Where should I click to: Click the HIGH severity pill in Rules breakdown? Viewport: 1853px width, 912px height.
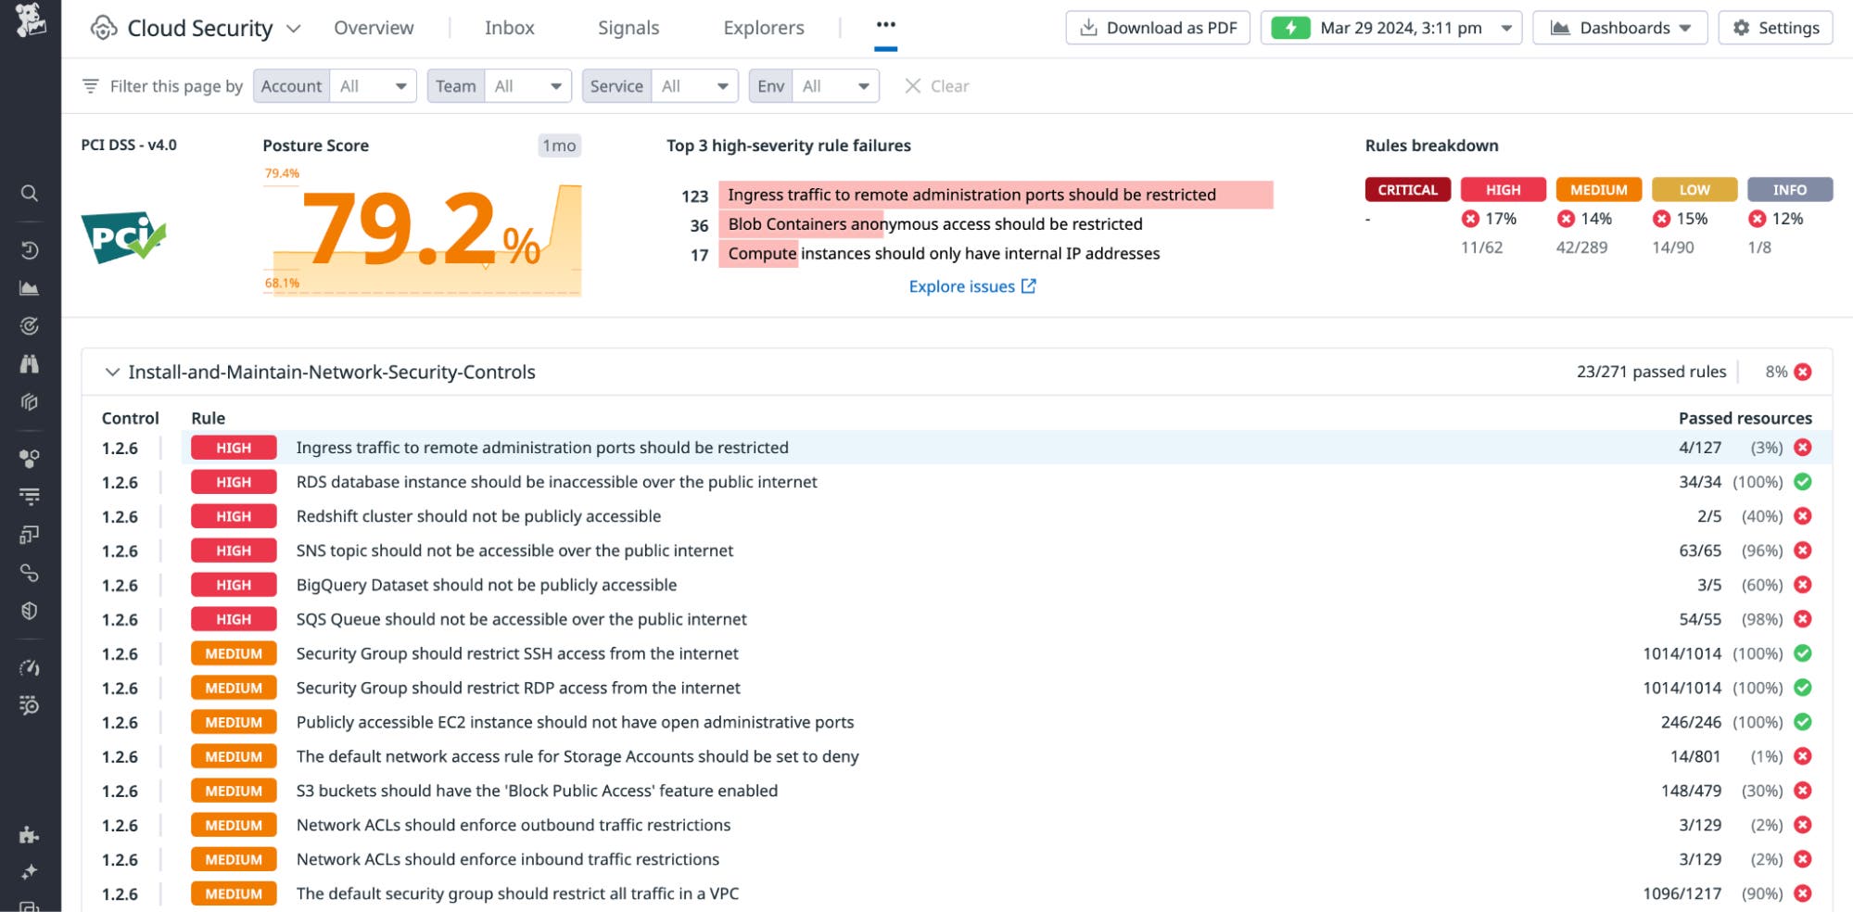pos(1503,189)
